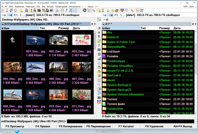
Task: Click the F4 Правка button
Action: click(43, 126)
